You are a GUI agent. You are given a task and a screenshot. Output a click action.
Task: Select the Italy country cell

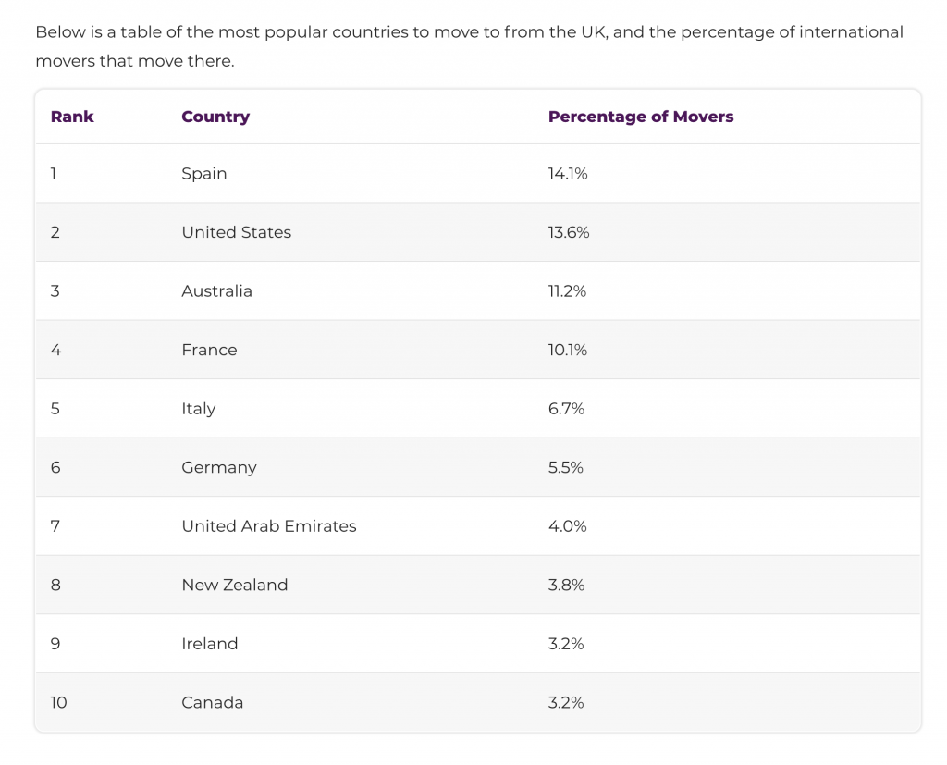198,409
